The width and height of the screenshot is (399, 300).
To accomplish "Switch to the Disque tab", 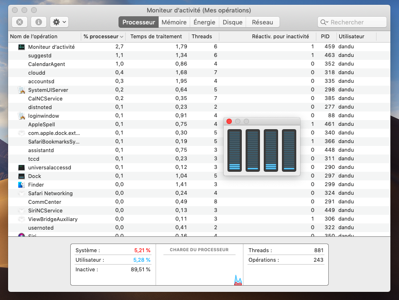I will pyautogui.click(x=232, y=22).
